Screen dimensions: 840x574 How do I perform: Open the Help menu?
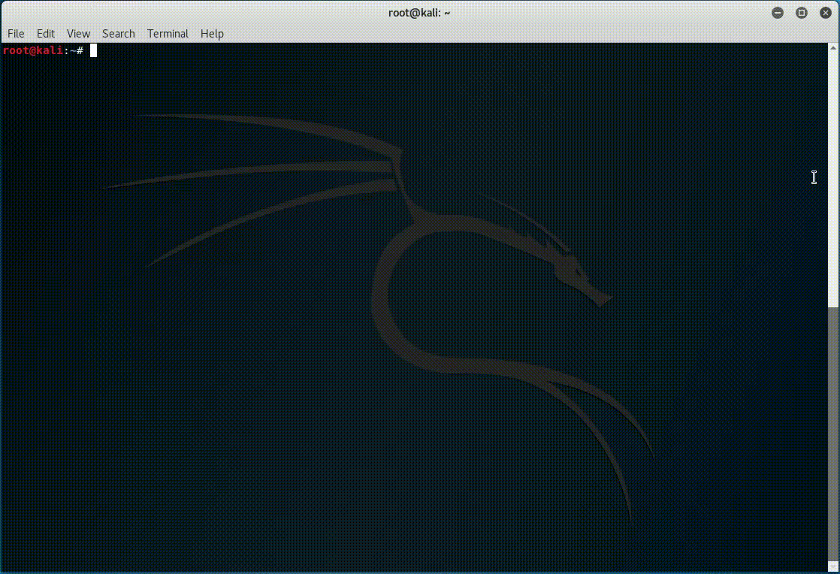(x=212, y=33)
